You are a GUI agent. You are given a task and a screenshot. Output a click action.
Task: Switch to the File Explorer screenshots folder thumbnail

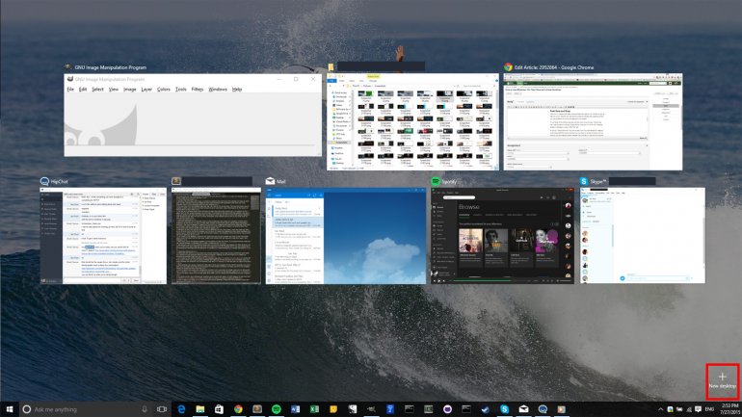click(412, 121)
